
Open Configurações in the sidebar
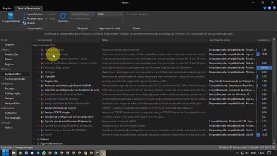[13, 94]
